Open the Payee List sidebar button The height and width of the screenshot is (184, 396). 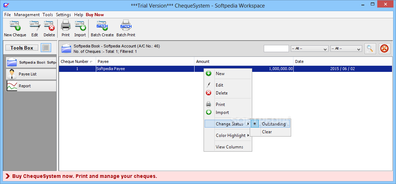[31, 74]
